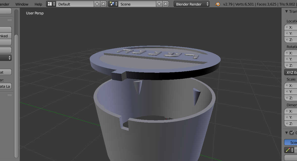Viewport: 297px width, 161px height.
Task: Click the left panel button ending in 'at'
Action: [x=6, y=72]
